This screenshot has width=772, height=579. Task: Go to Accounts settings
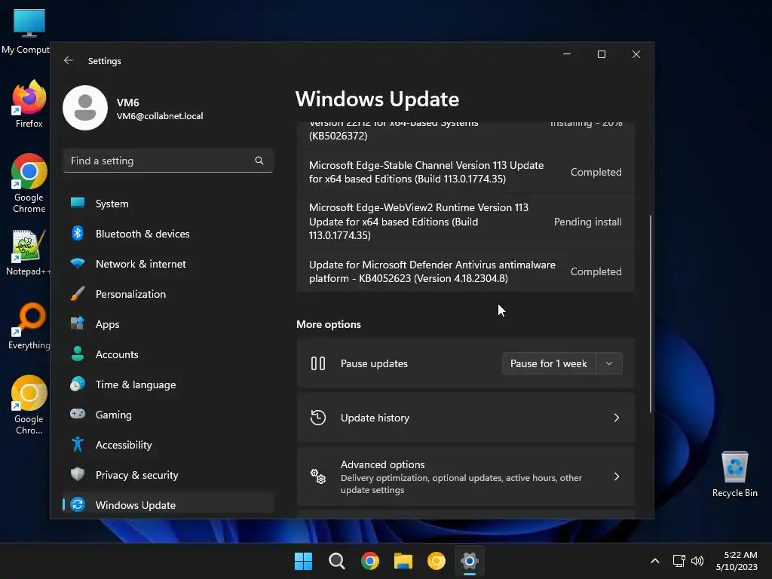click(x=168, y=354)
